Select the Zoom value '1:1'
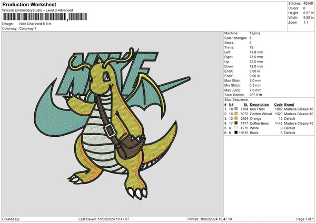Viewport: 316px width, 223px height. [305, 22]
